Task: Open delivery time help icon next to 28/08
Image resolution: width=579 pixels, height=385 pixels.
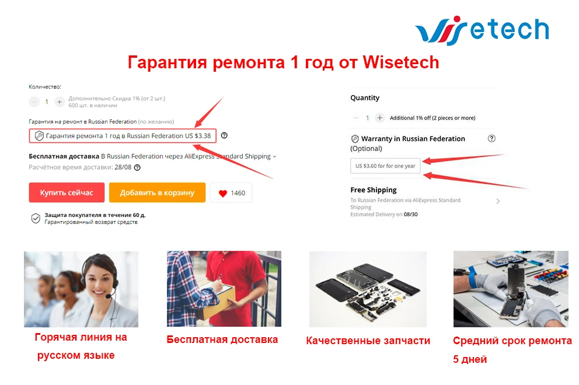Action: (x=137, y=167)
